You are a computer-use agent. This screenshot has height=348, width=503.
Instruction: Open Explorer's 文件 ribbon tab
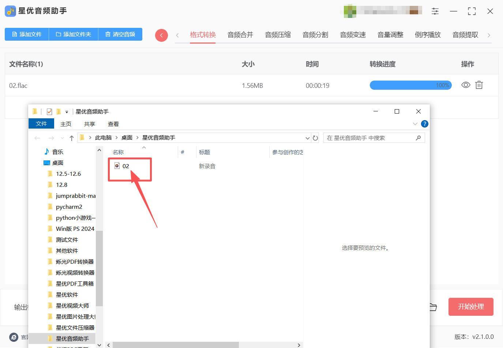pos(41,124)
